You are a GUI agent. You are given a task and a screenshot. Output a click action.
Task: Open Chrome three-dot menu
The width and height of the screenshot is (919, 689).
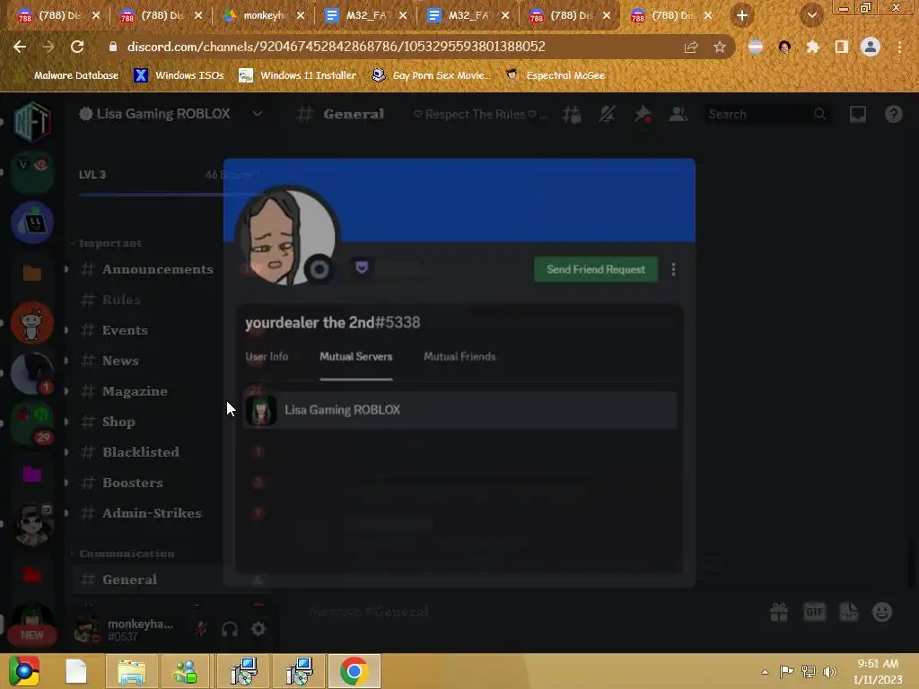tap(899, 47)
